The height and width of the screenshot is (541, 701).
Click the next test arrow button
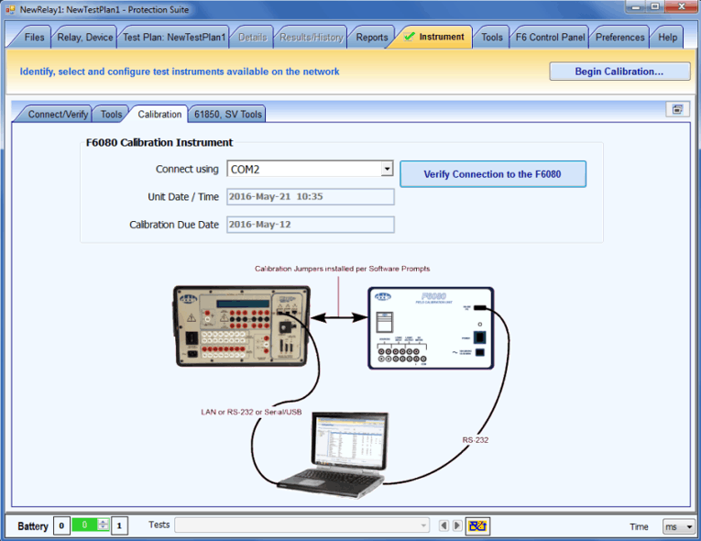point(457,525)
